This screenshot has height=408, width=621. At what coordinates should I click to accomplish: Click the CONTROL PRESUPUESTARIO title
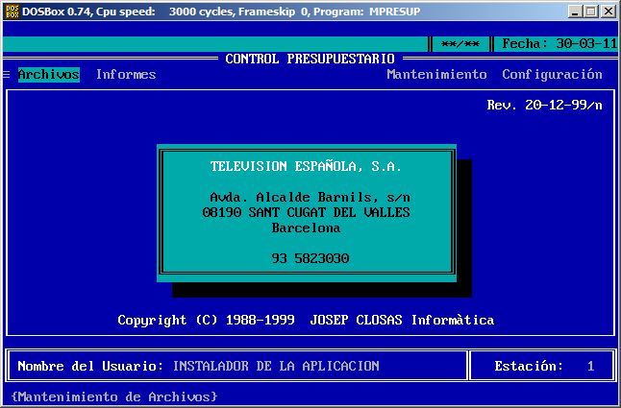point(310,59)
